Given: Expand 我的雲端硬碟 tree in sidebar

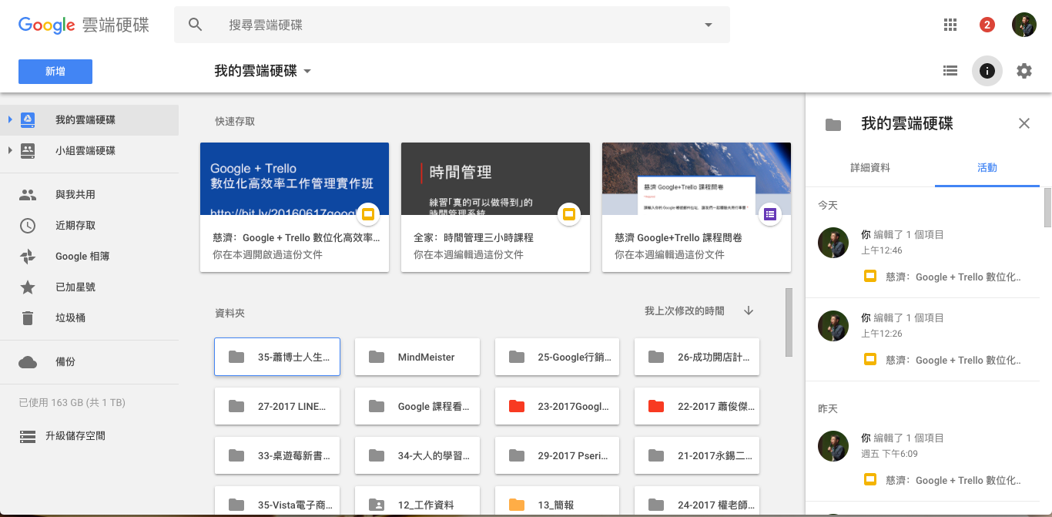Looking at the screenshot, I should tap(10, 119).
